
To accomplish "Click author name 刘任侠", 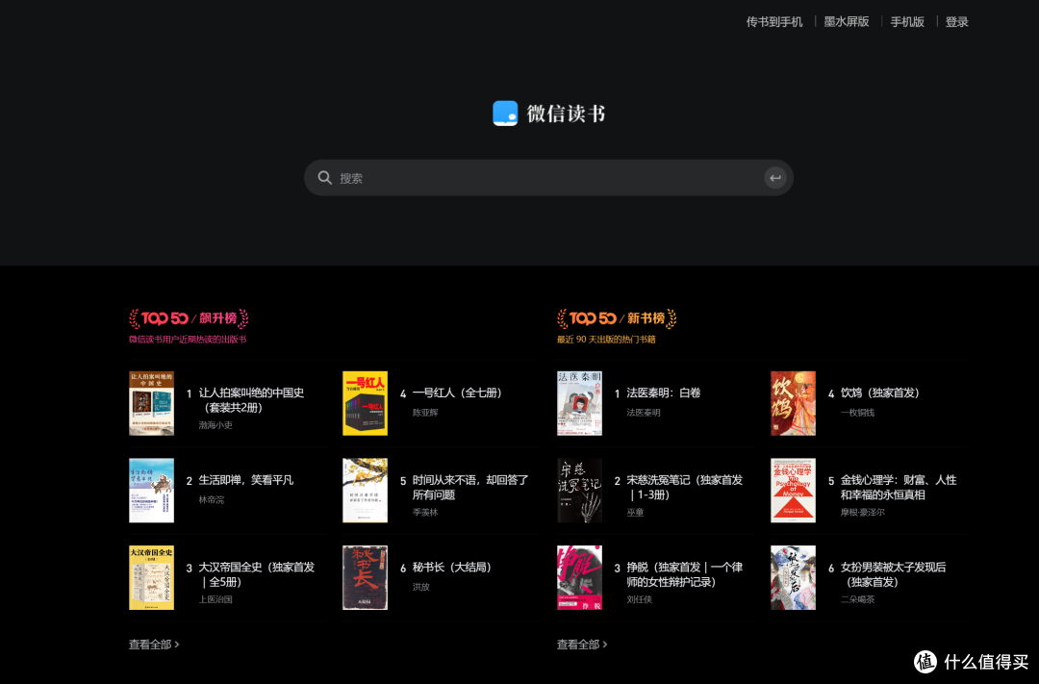I will tap(639, 599).
